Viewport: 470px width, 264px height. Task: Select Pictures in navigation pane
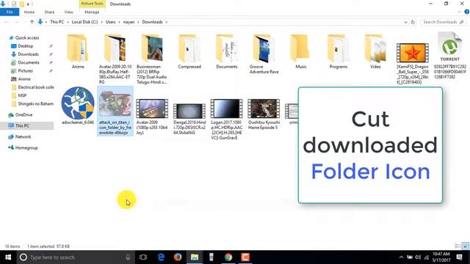[x=25, y=71]
